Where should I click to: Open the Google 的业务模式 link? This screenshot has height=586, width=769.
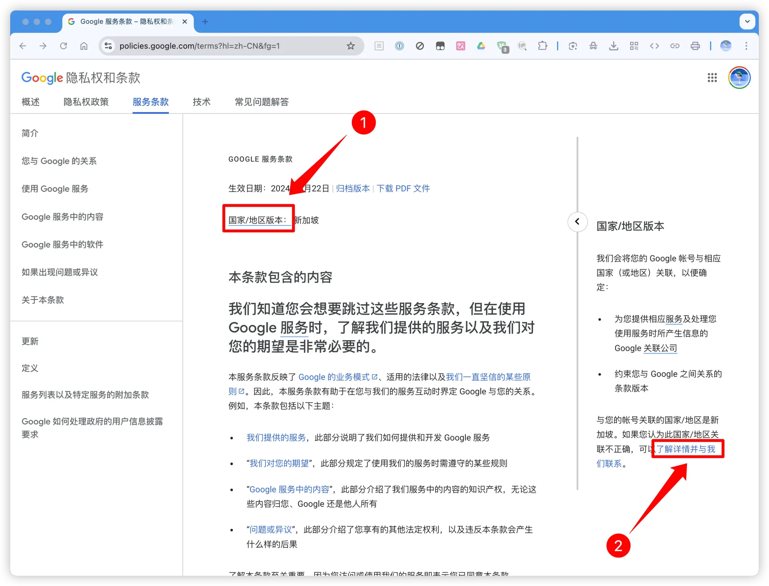338,377
